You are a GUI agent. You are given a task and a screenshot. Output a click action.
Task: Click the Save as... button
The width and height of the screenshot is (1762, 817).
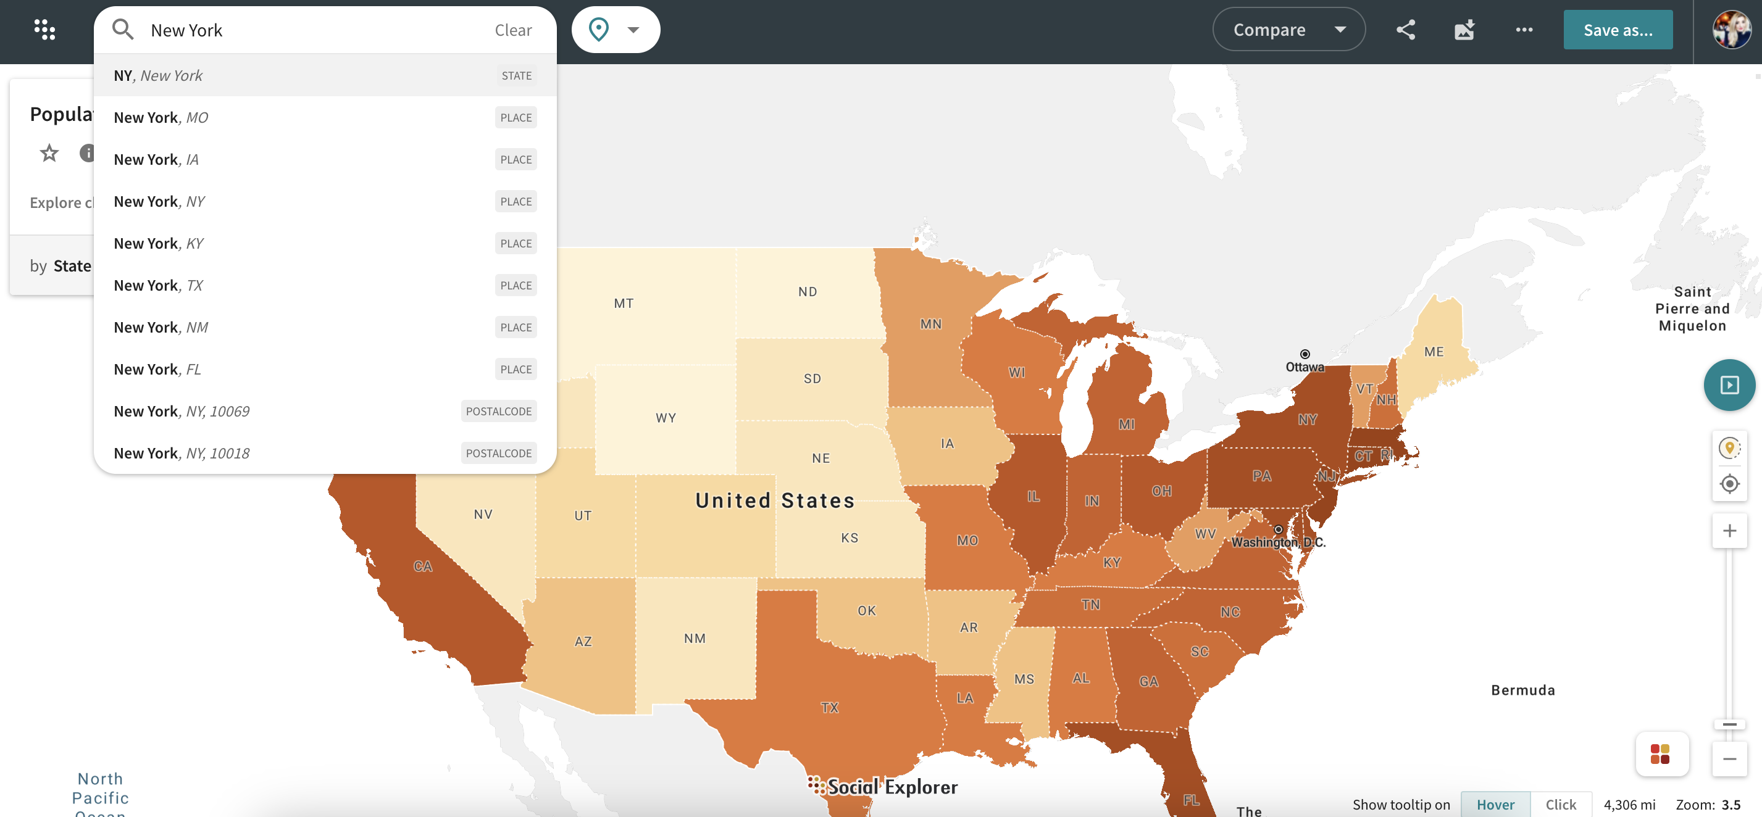1617,30
